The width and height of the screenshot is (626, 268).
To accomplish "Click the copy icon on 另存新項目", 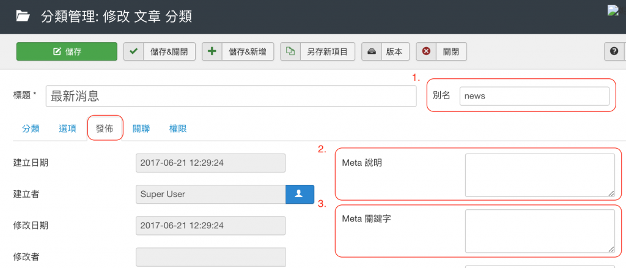I will point(290,52).
